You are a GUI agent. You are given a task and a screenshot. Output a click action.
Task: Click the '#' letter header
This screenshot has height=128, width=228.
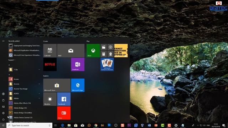point(9,65)
